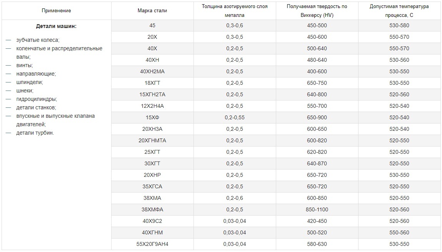Viewport: 442px width, 252px height.
Task: Select the layer thickness value "0,2-0,55"
Action: 235,118
